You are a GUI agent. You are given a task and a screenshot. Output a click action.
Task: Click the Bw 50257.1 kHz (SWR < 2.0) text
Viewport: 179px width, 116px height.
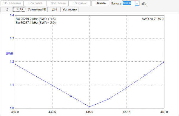(x=36, y=23)
